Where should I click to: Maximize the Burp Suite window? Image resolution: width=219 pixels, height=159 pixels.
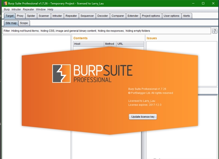(x=203, y=3)
